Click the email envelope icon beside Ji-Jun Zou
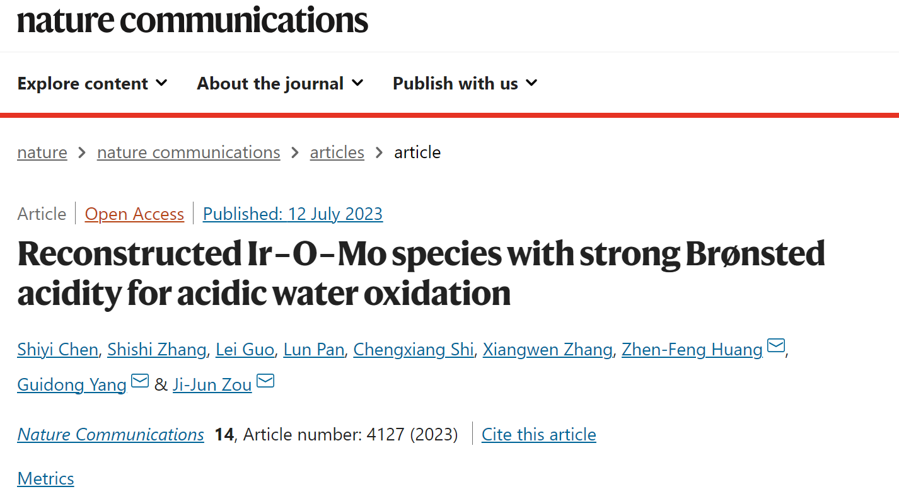The image size is (899, 494). tap(265, 381)
